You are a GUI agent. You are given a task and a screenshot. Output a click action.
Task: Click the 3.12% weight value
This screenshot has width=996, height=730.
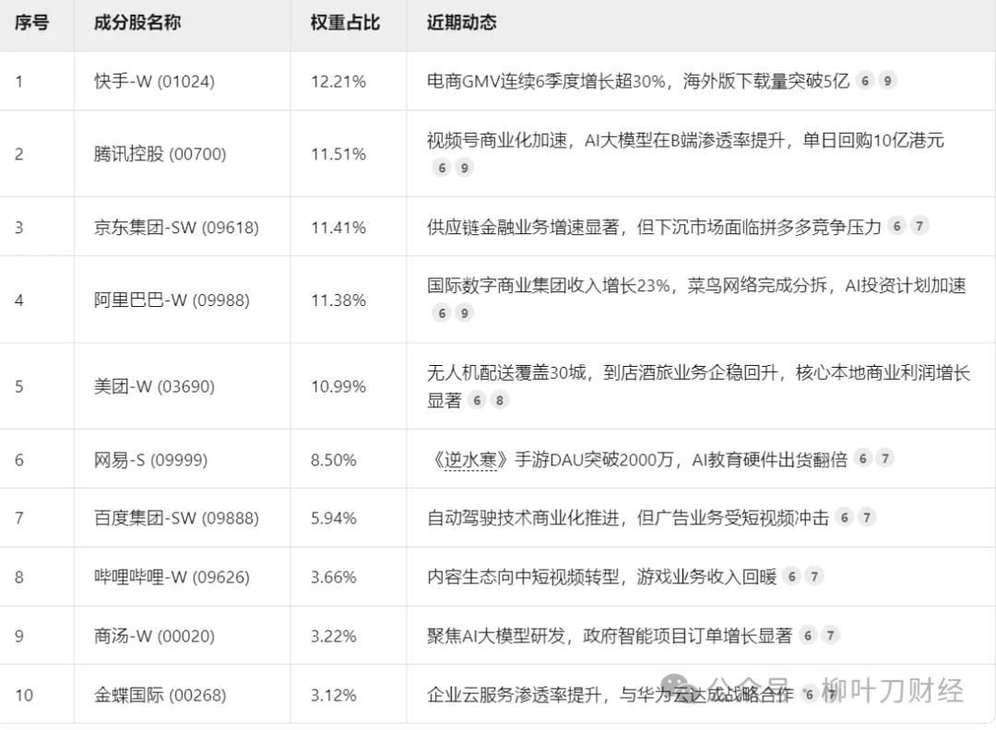(x=334, y=695)
